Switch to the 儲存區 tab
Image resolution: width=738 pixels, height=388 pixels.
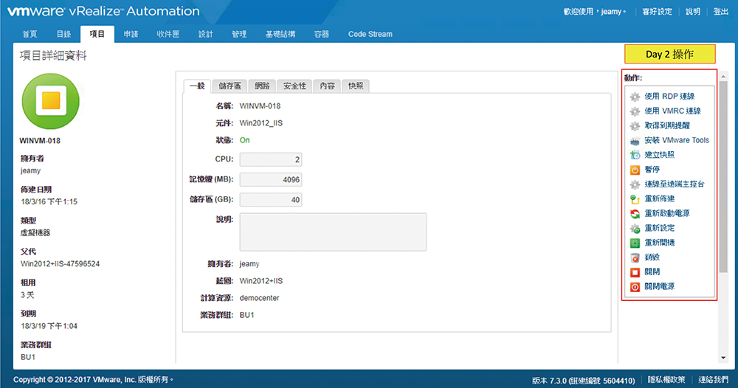tap(230, 86)
